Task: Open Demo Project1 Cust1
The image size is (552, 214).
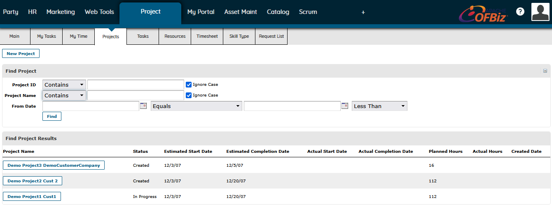Action: tap(32, 196)
